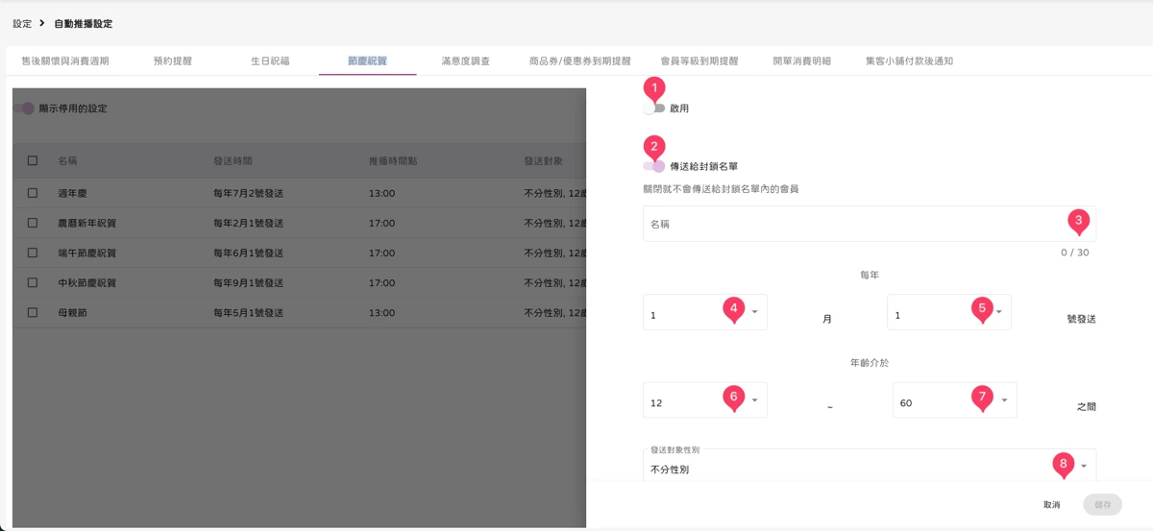Click the 發送對象 column header
Image resolution: width=1153 pixels, height=531 pixels.
tap(543, 161)
